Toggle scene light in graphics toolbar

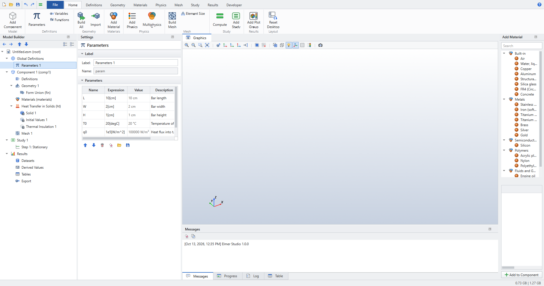pyautogui.click(x=289, y=45)
